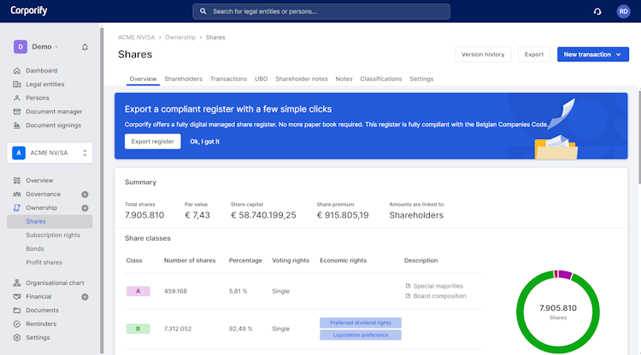Open the Organisational chart page
The height and width of the screenshot is (355, 641).
coord(55,282)
